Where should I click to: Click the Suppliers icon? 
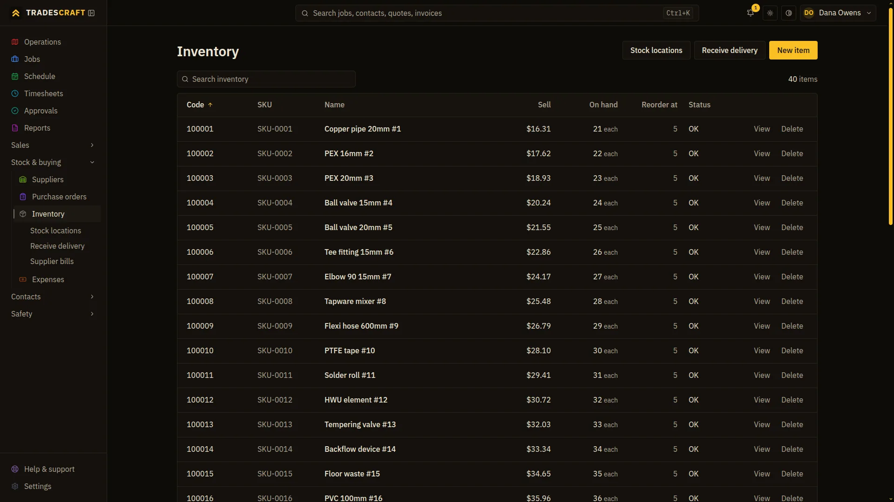(x=23, y=179)
